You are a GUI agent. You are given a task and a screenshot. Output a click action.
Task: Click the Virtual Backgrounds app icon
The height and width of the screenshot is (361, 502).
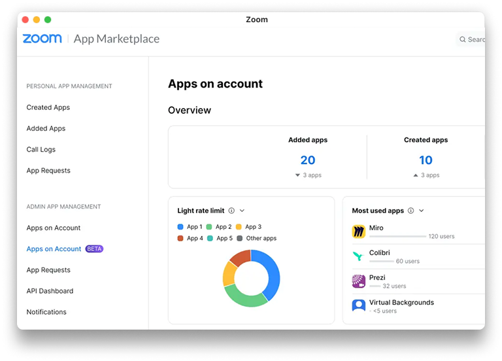point(359,306)
